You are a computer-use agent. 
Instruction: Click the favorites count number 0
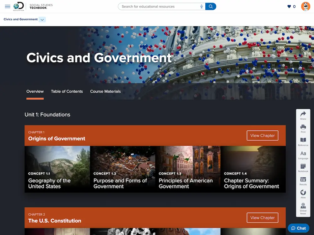click(294, 7)
